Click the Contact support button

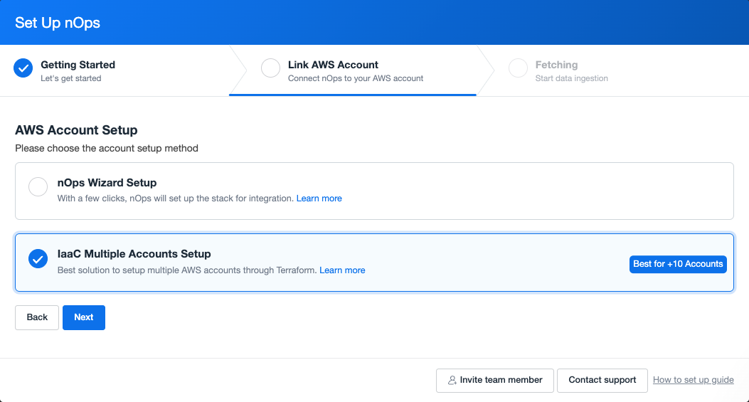[x=602, y=381]
